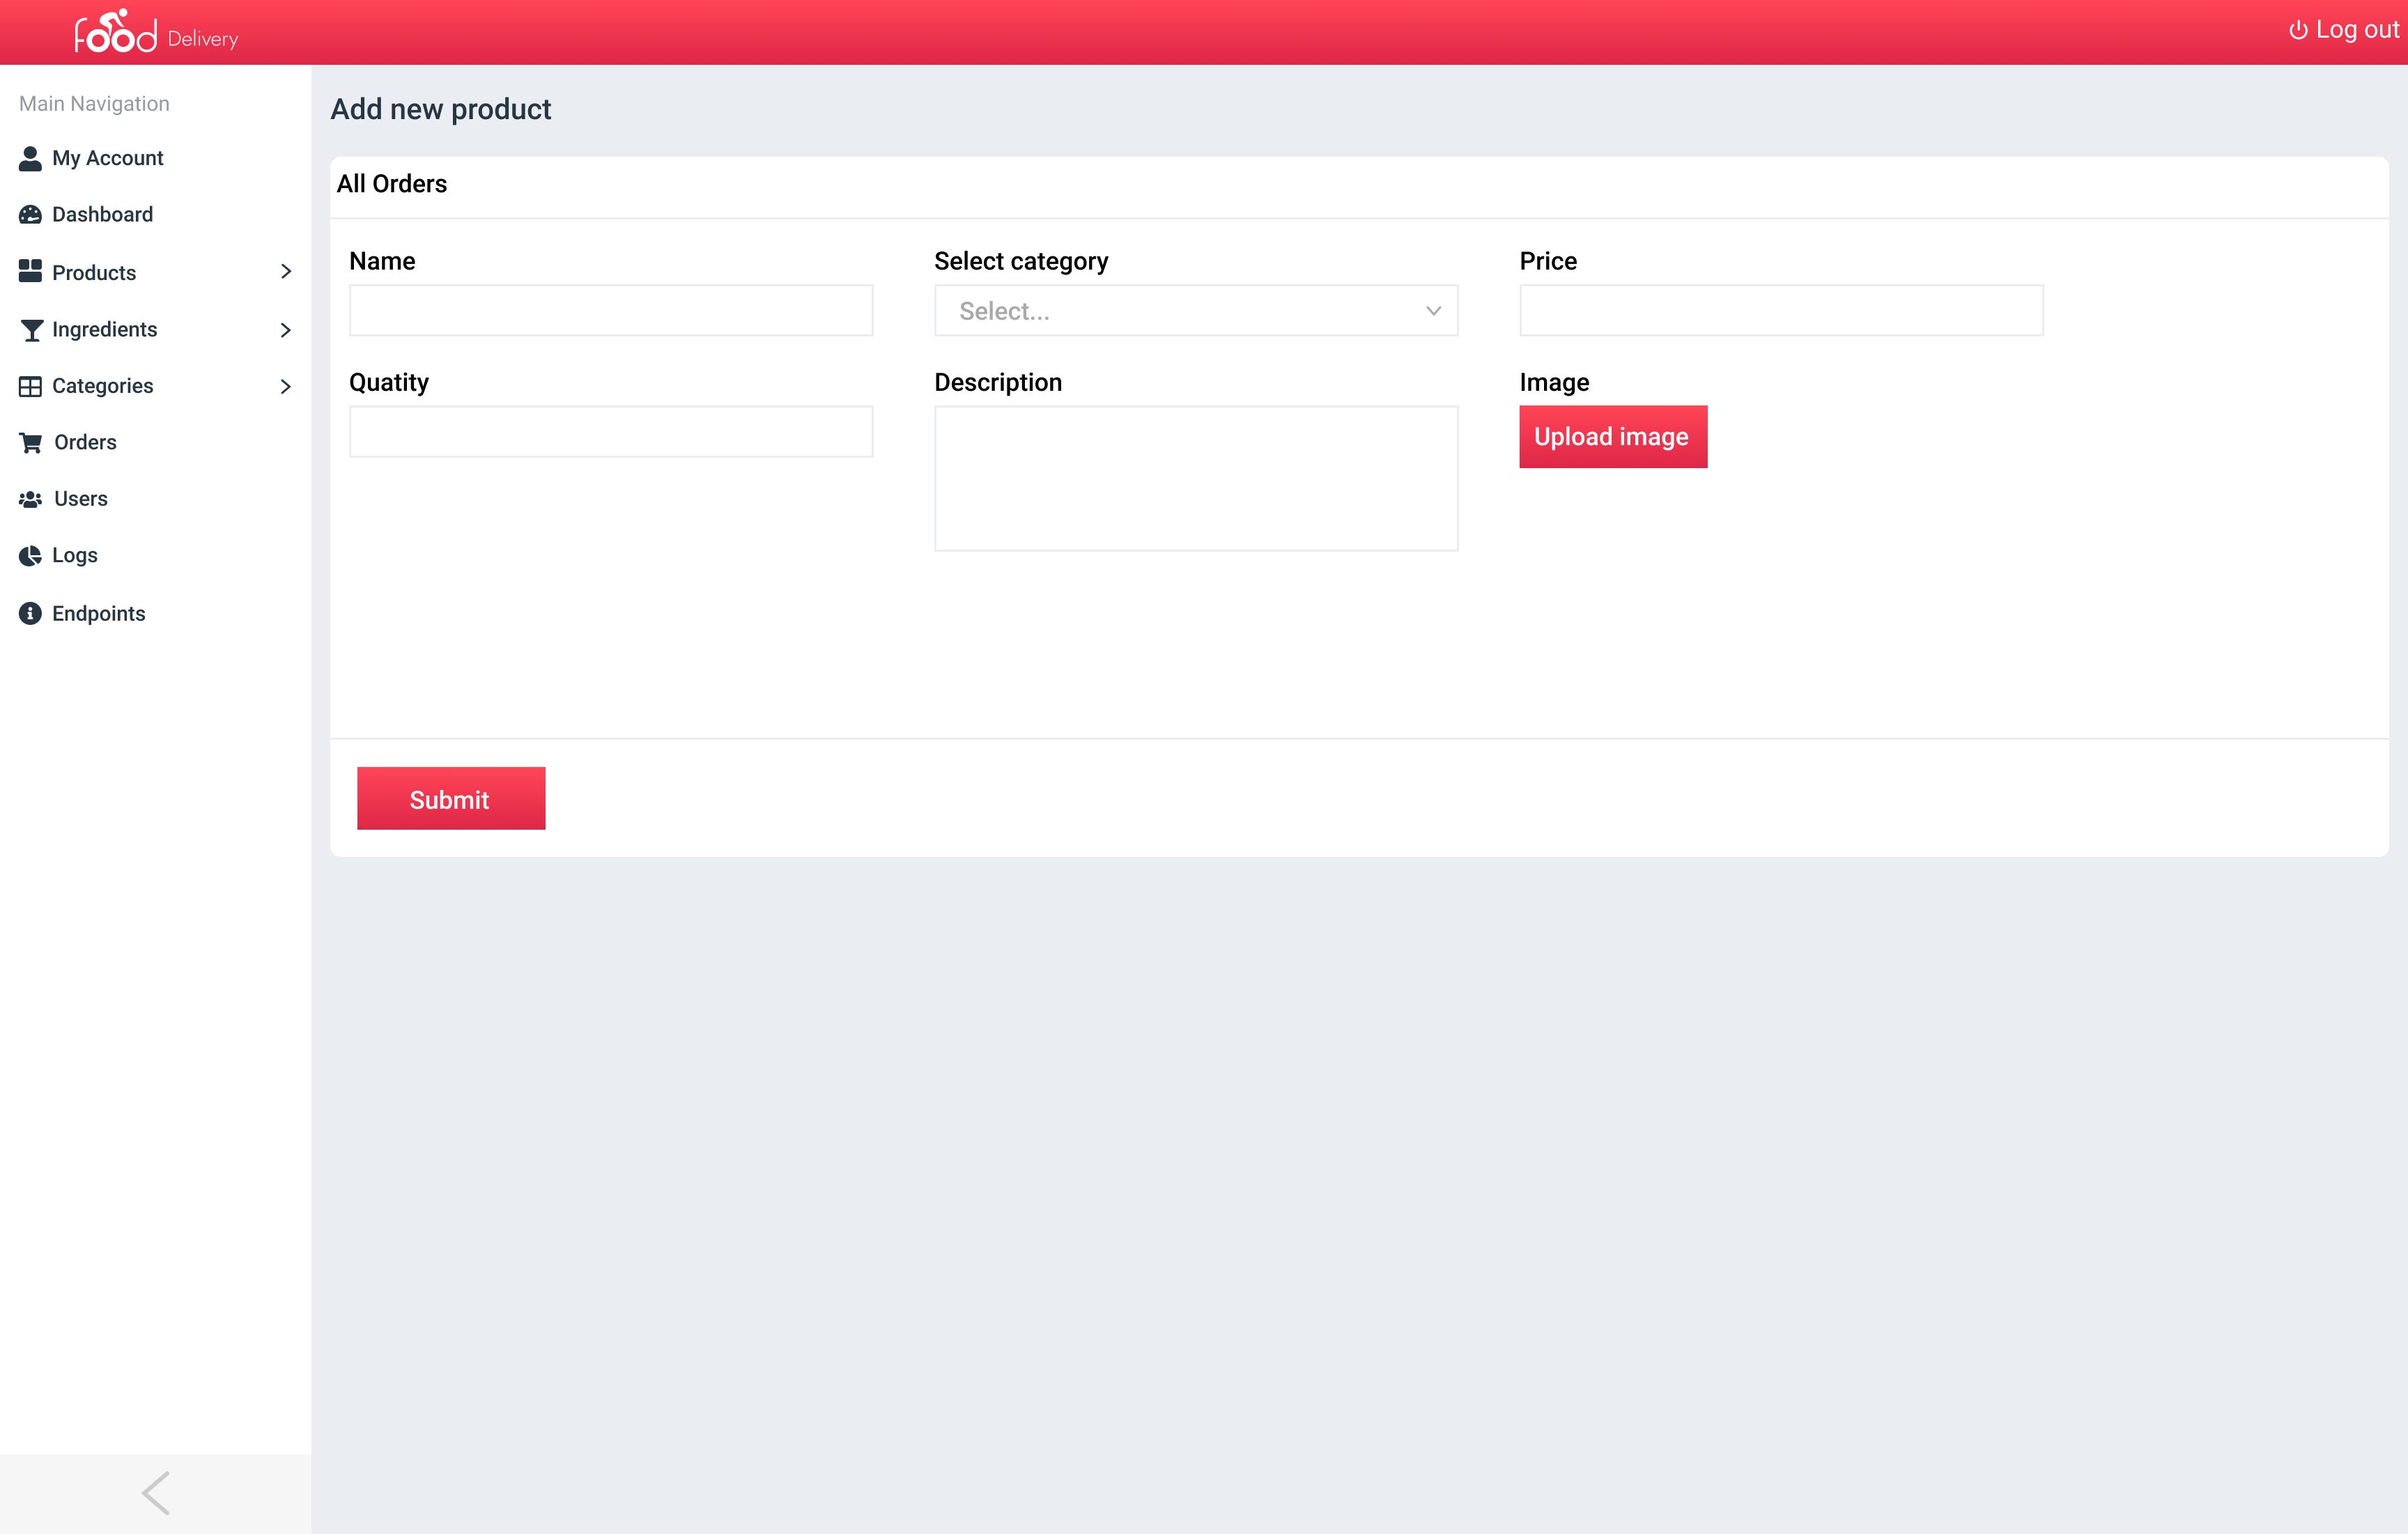This screenshot has width=2408, height=1534.
Task: Click the Food Delivery logo
Action: [x=156, y=31]
